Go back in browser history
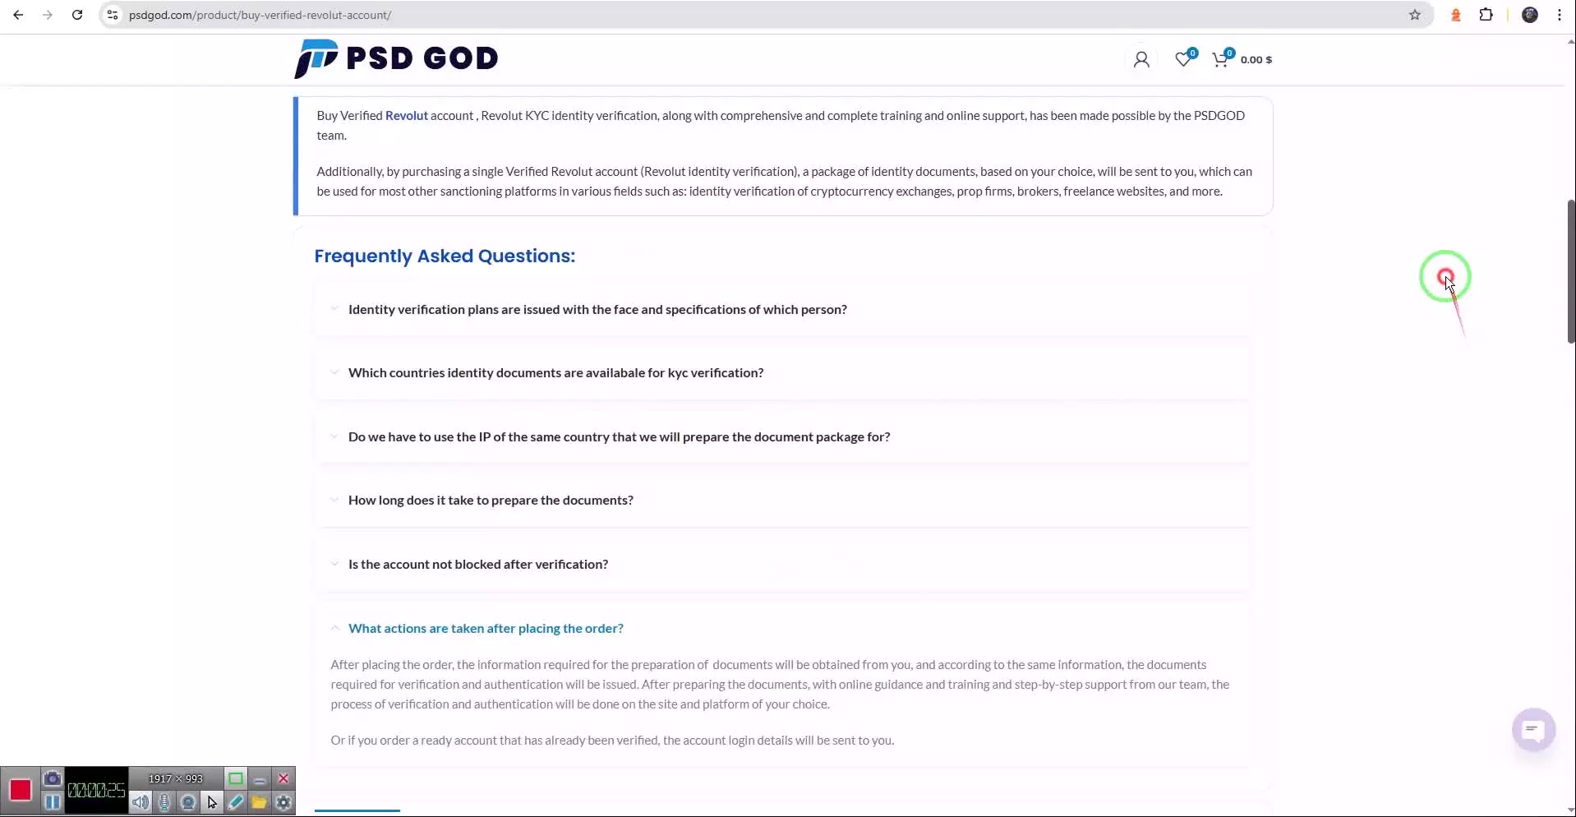Image resolution: width=1576 pixels, height=817 pixels. 18,15
